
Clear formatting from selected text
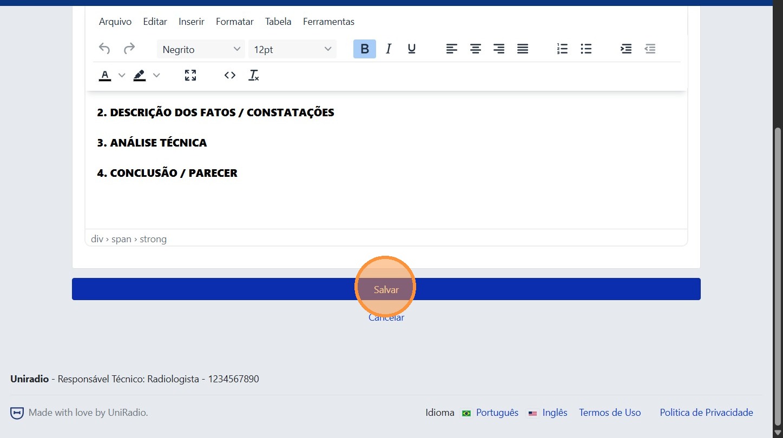point(253,76)
